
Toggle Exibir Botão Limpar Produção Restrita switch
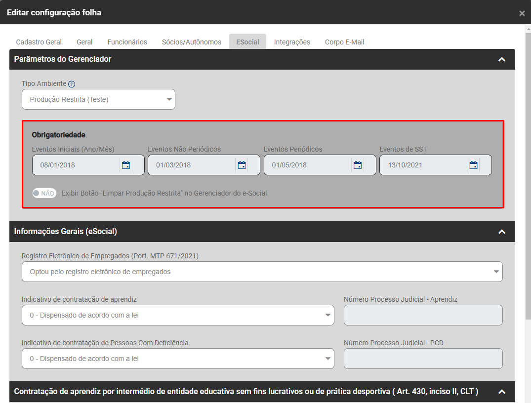tap(44, 193)
